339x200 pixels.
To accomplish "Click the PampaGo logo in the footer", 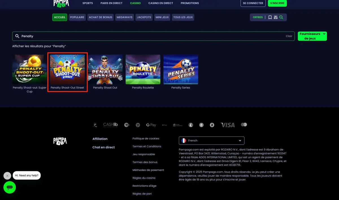I will [x=60, y=141].
